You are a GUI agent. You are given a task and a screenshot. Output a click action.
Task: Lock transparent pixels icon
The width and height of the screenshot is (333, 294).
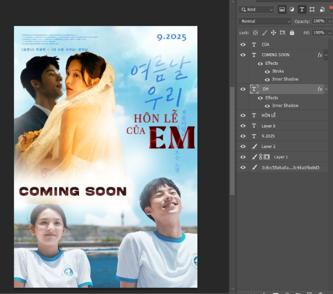point(255,33)
